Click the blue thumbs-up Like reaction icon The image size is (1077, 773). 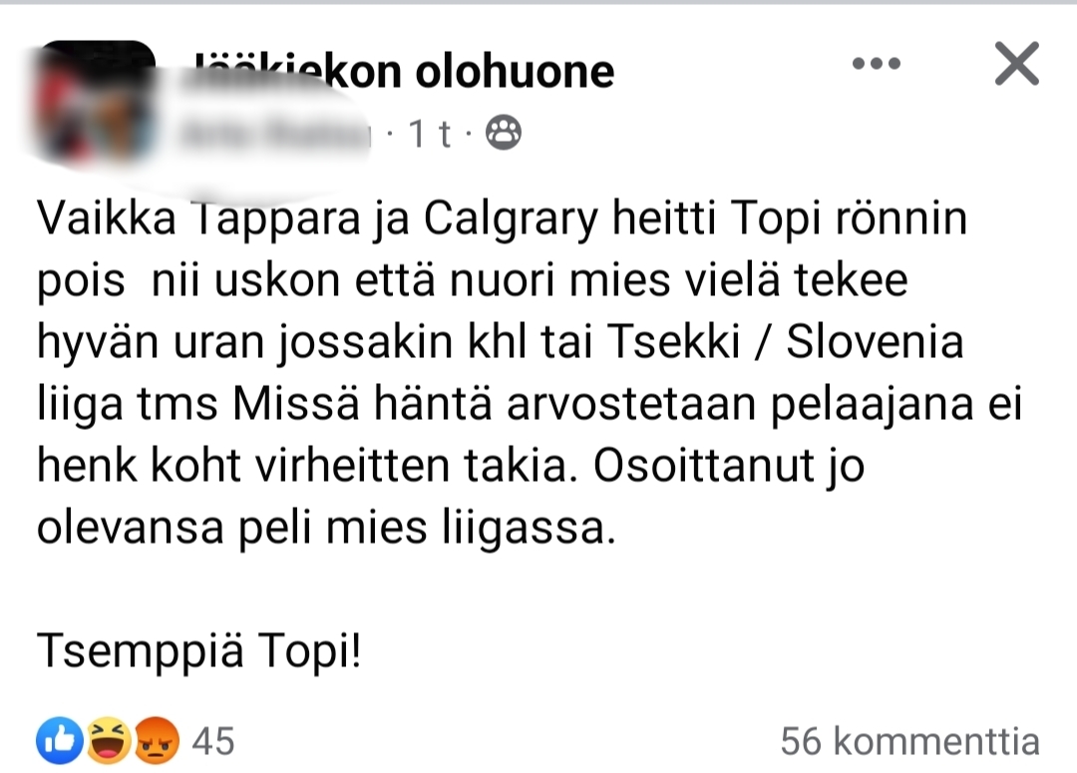(56, 740)
